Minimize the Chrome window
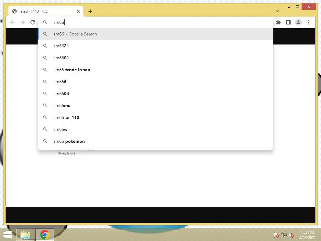 click(x=289, y=7)
